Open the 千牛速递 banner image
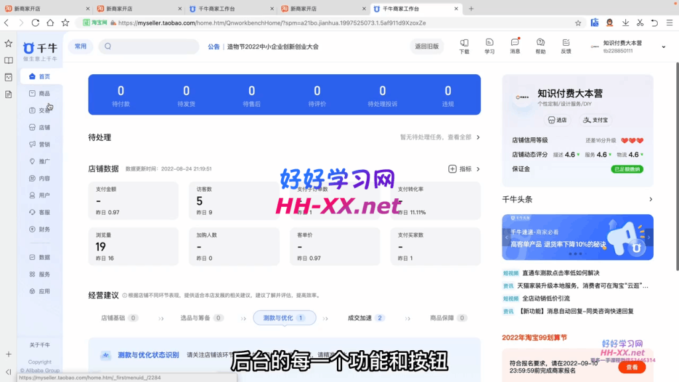Image resolution: width=679 pixels, height=382 pixels. coord(578,237)
